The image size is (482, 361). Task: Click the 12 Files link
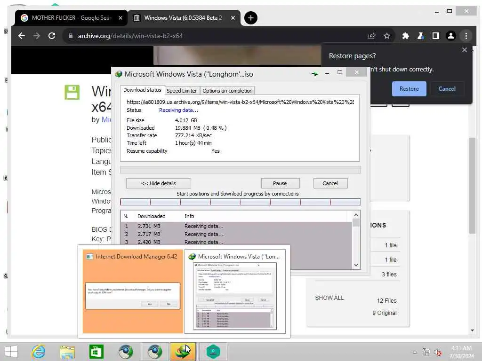pyautogui.click(x=387, y=300)
